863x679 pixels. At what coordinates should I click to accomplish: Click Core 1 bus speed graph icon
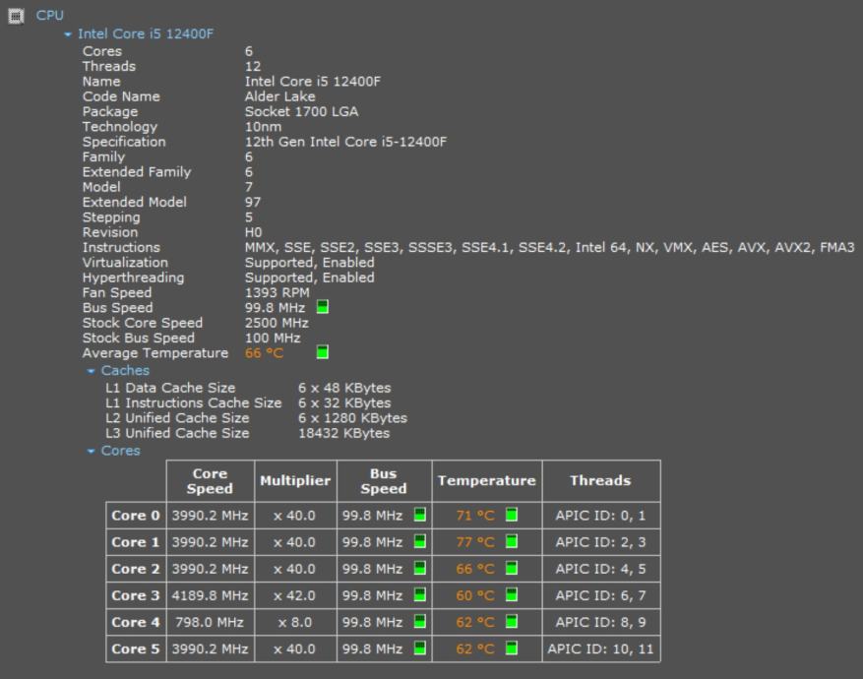[x=420, y=541]
